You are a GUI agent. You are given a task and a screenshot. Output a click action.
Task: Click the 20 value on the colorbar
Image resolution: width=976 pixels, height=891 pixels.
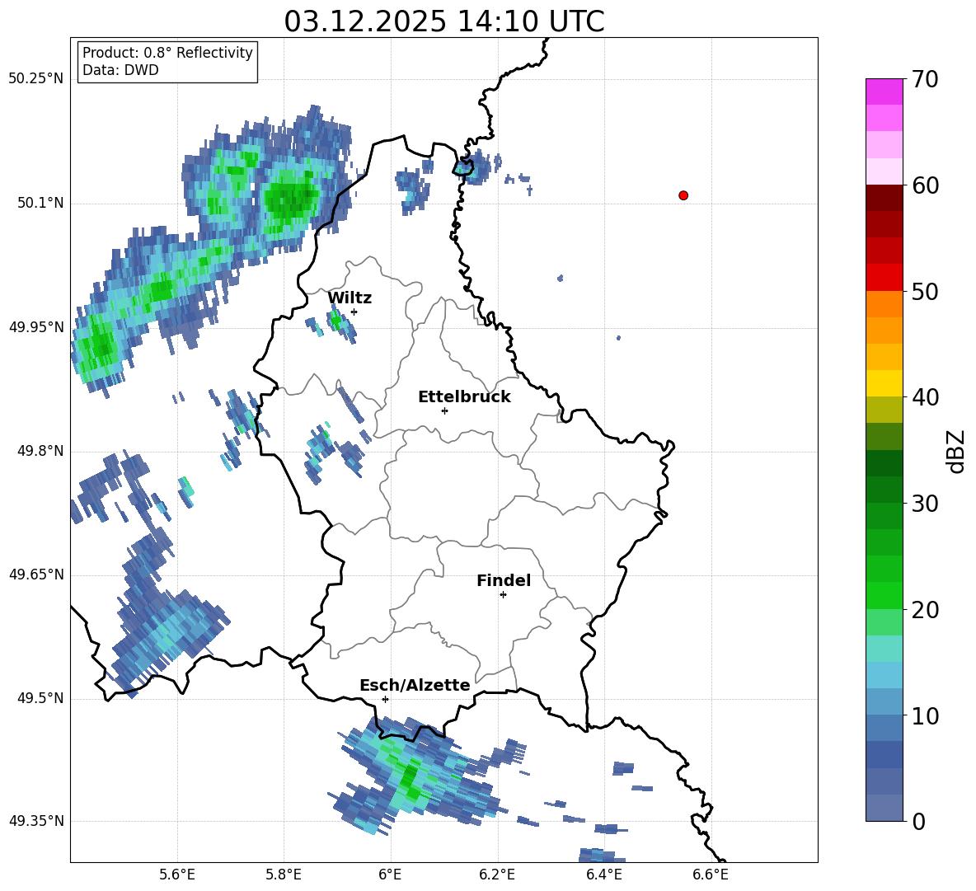point(924,610)
